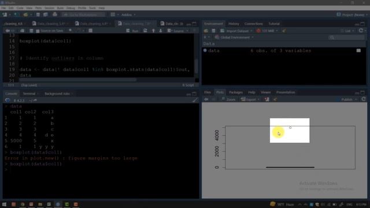The height and width of the screenshot is (208, 370).
Task: Click the view working directory arrow in console
Action: pyautogui.click(x=35, y=101)
